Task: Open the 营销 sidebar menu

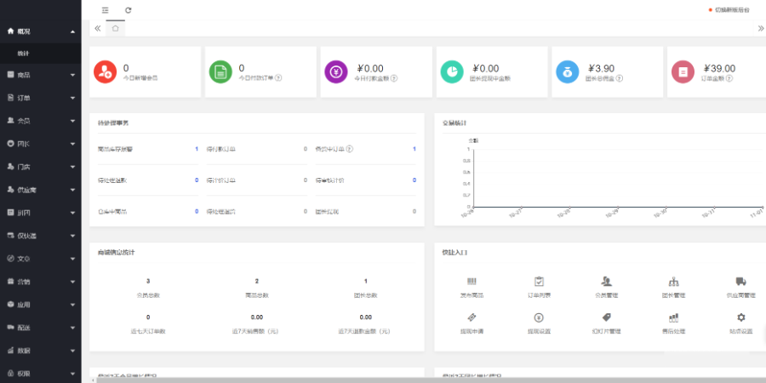Action: tap(41, 282)
